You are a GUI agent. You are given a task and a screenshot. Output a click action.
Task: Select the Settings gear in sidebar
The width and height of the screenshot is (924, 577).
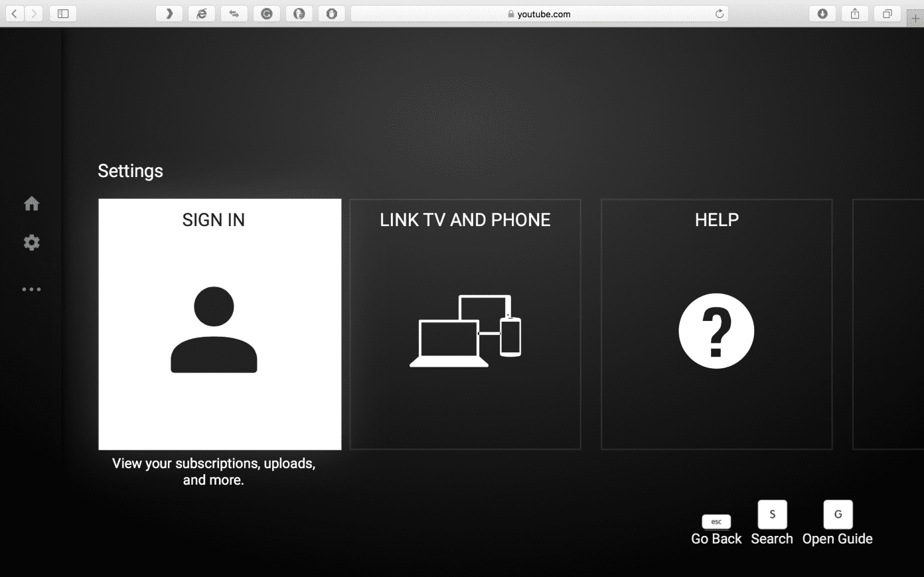pyautogui.click(x=31, y=243)
